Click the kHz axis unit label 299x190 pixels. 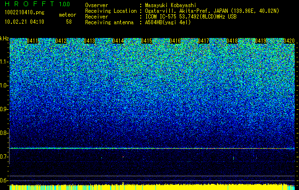(4, 38)
